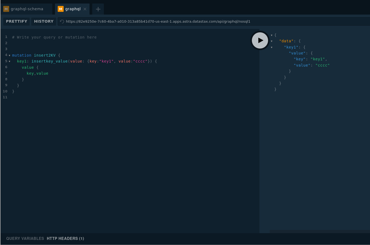
Task: Collapse the key1 insertkey_value fold arrow
Action: [x=9, y=61]
